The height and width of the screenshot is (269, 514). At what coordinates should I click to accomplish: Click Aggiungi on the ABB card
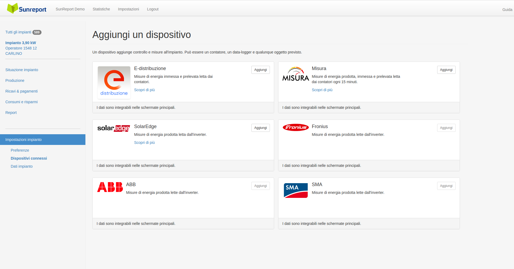(260, 186)
